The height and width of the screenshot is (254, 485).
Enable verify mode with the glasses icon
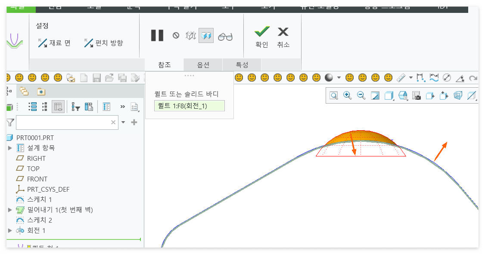tap(225, 37)
